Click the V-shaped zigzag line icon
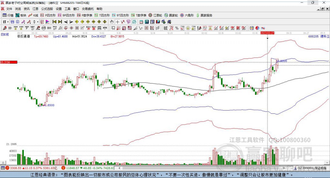 pos(141,28)
